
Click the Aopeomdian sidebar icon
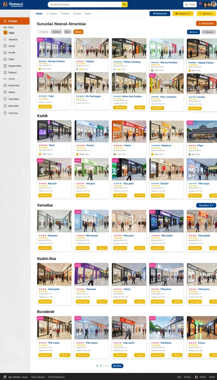[x=5, y=66]
